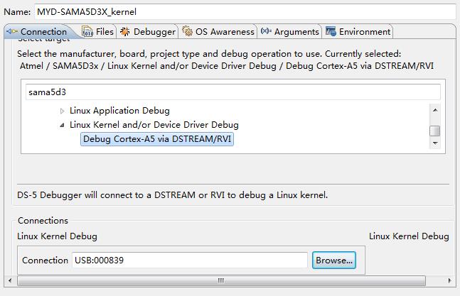Select the Connection tab
Screen dimensions: 460x296
tap(40, 31)
